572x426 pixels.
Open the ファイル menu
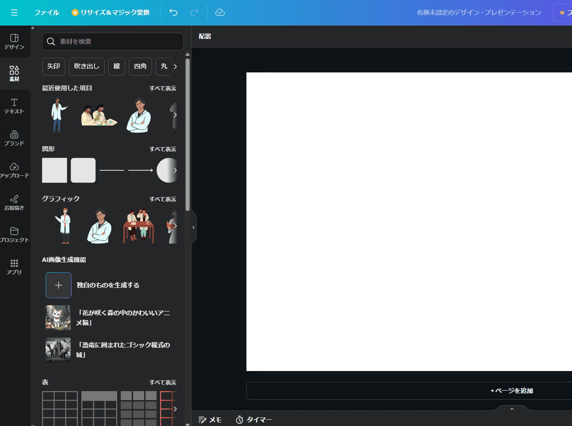[x=47, y=13]
